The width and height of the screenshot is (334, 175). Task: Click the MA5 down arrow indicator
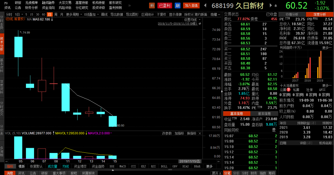click(52, 19)
